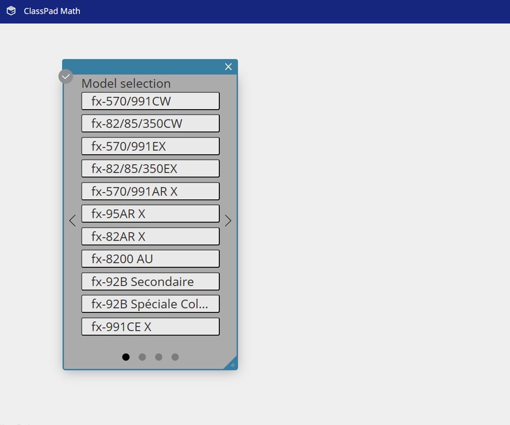Screen dimensions: 510x425
Task: Open the fx-82AR X model
Action: coord(150,236)
